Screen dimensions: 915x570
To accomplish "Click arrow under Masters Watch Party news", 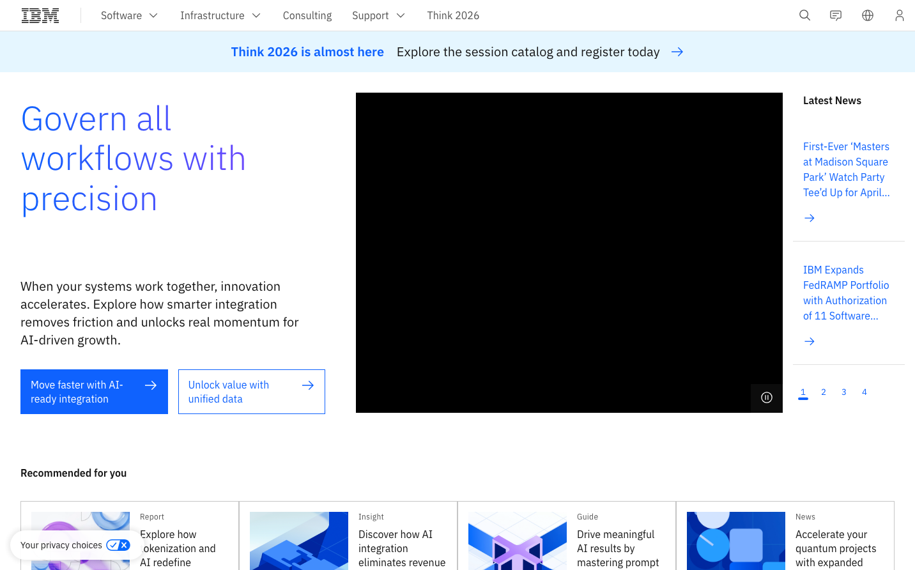I will pos(810,218).
